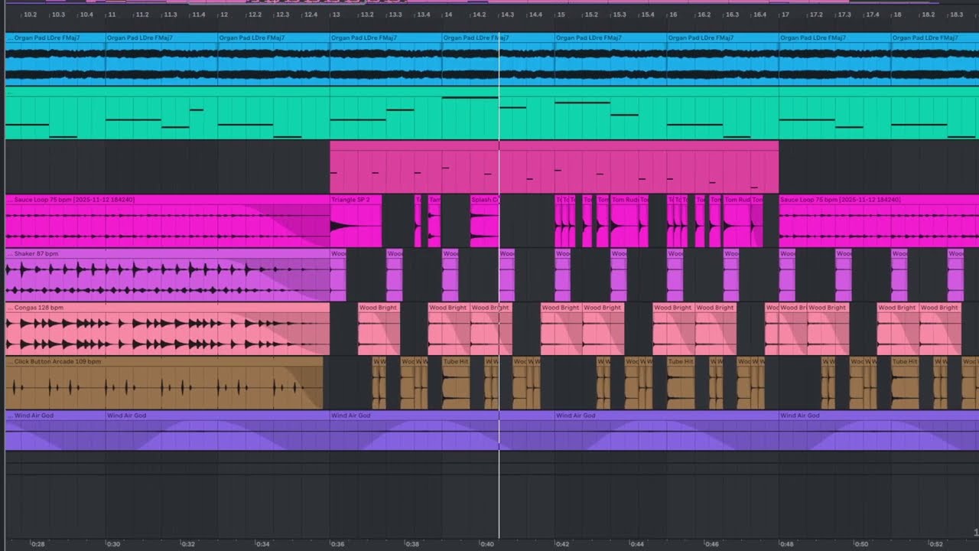
Task: Select the Wind Air God clip starting at bar 17
Action: 879,431
